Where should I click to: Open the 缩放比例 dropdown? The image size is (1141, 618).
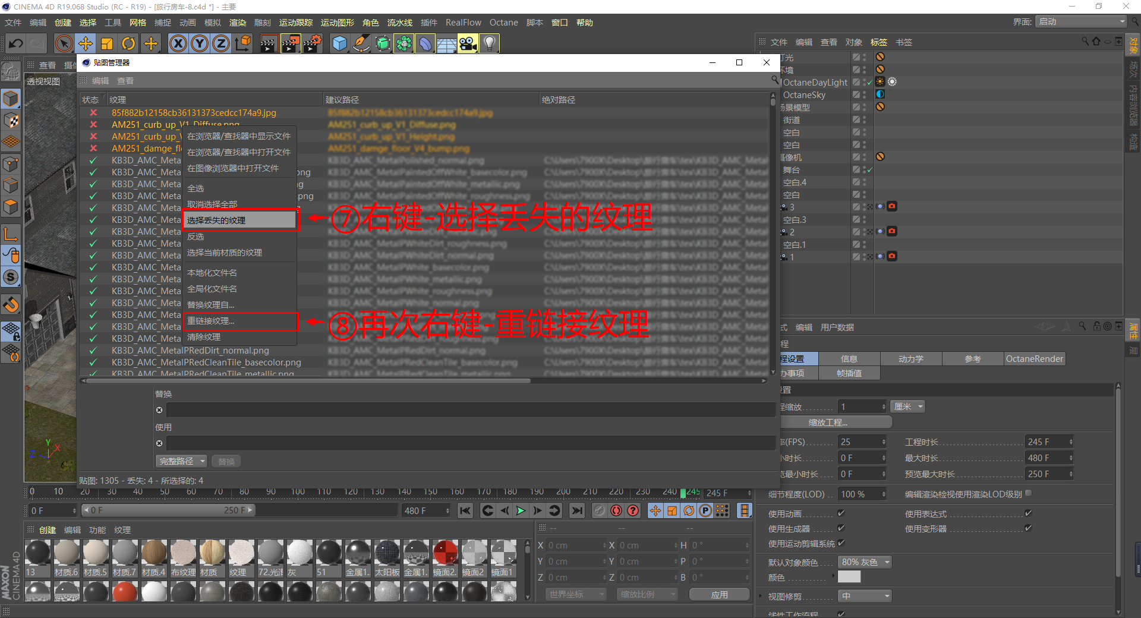[647, 594]
